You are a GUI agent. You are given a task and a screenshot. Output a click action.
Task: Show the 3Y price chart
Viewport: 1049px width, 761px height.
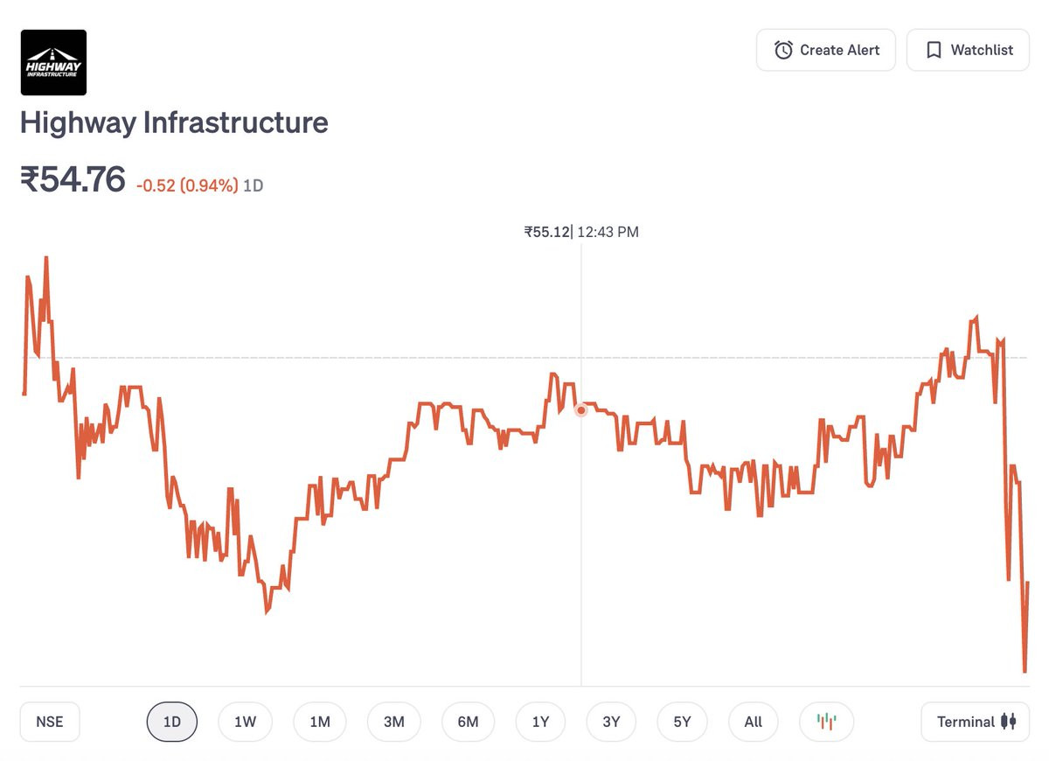point(611,722)
